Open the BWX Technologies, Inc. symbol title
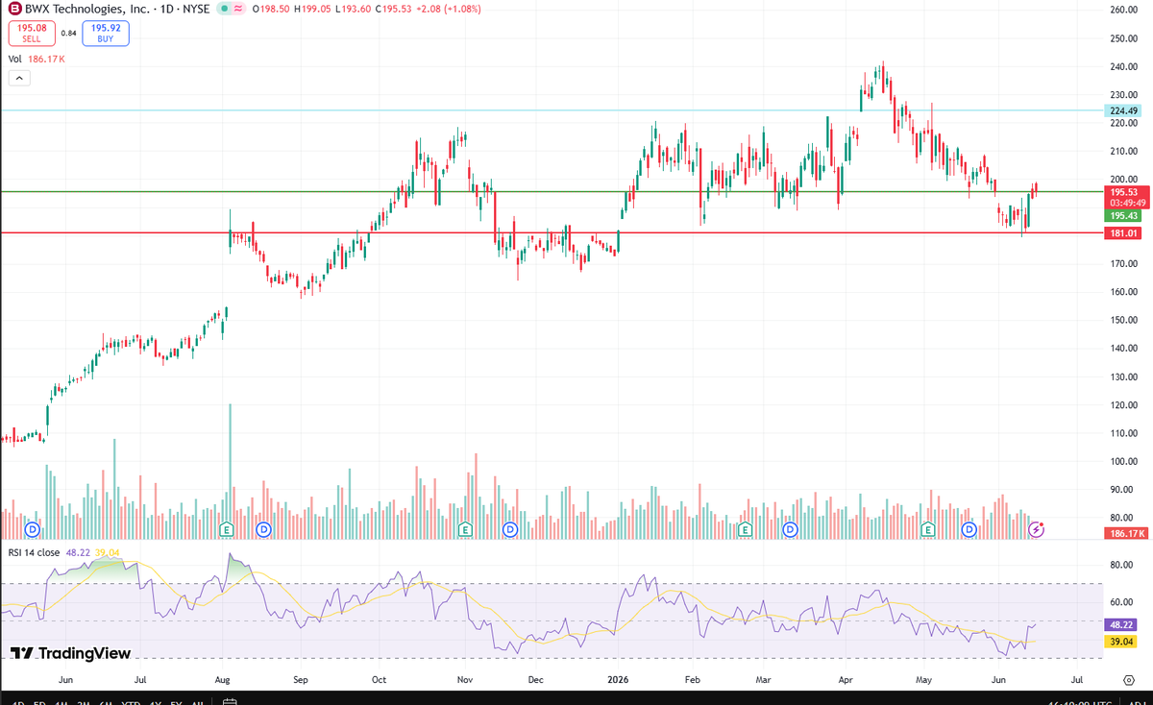The image size is (1153, 705). tap(88, 9)
